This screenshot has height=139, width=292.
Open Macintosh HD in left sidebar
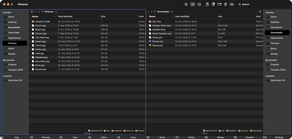pyautogui.click(x=15, y=80)
